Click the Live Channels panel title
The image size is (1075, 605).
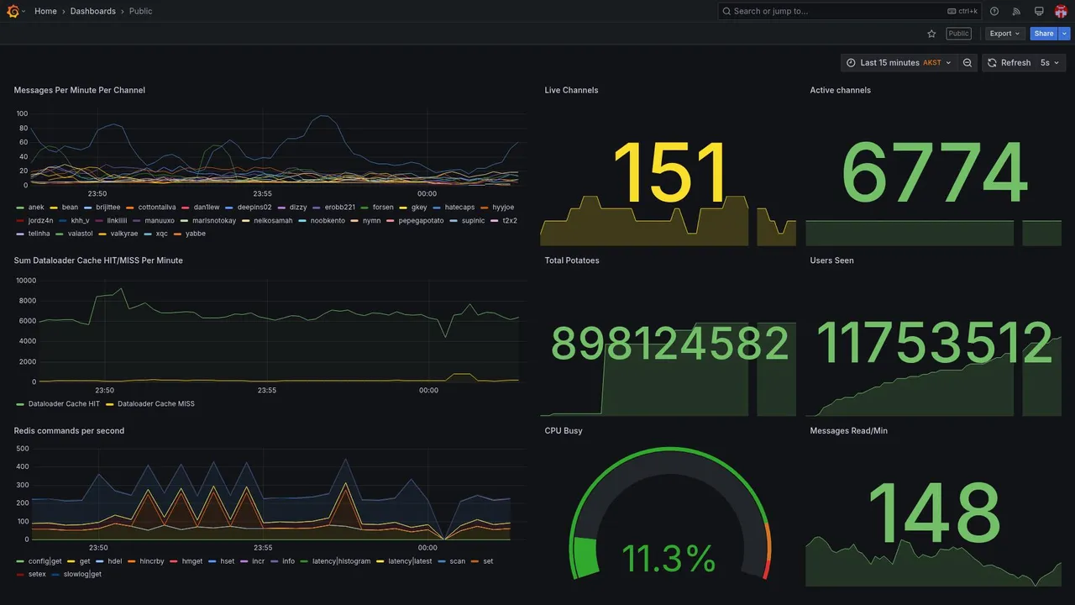coord(571,90)
